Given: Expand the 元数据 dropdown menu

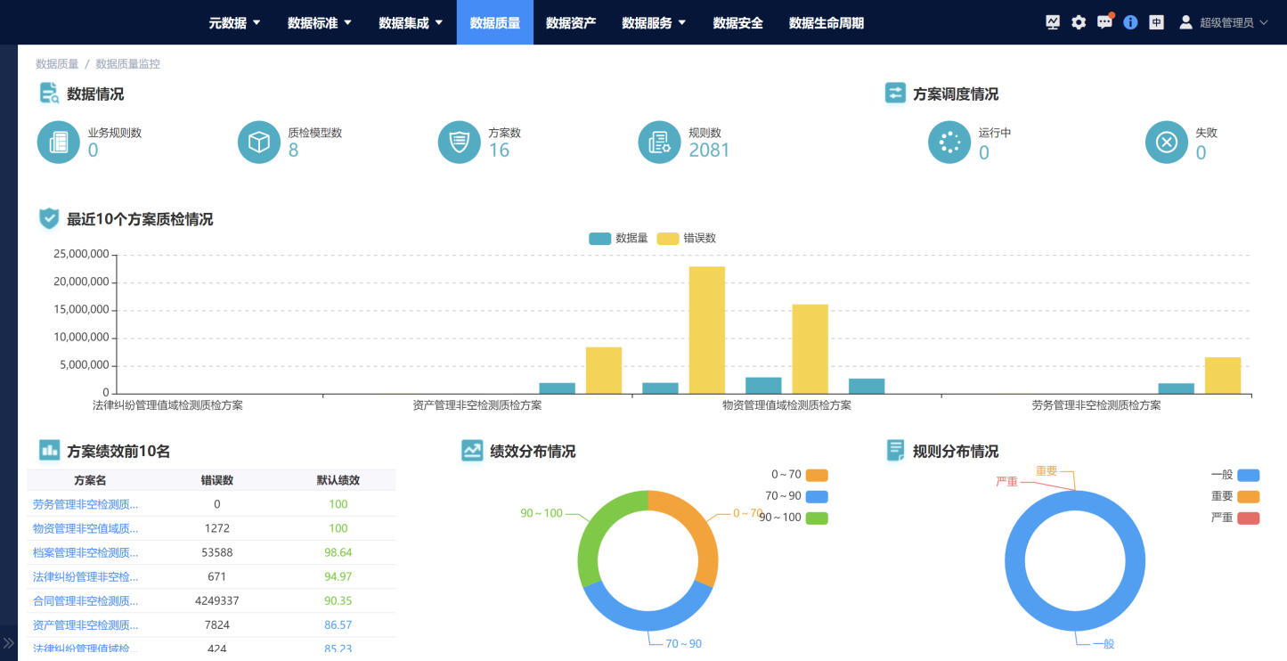Looking at the screenshot, I should point(235,23).
